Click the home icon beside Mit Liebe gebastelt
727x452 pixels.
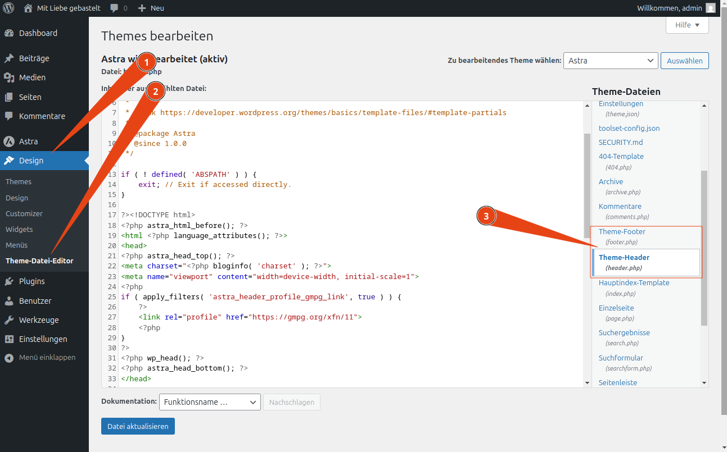click(x=28, y=8)
